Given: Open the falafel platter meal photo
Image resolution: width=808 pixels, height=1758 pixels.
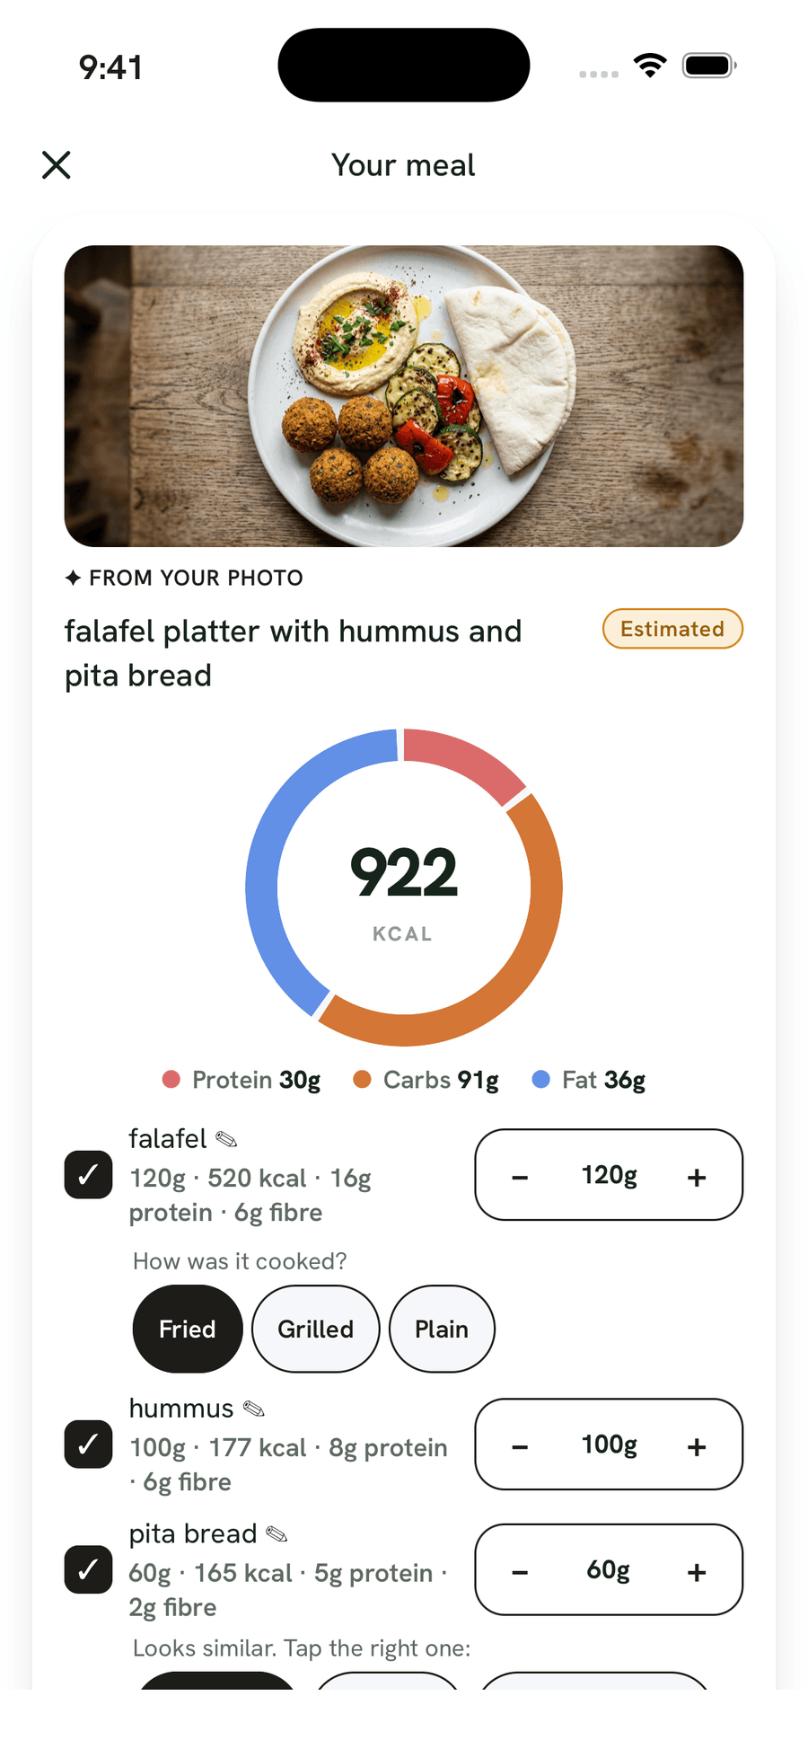Looking at the screenshot, I should click(x=404, y=396).
